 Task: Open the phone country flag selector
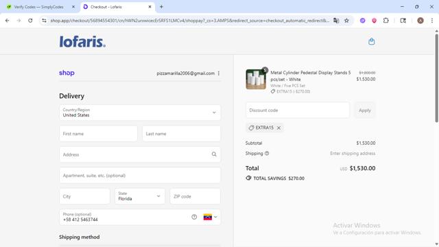click(x=211, y=217)
